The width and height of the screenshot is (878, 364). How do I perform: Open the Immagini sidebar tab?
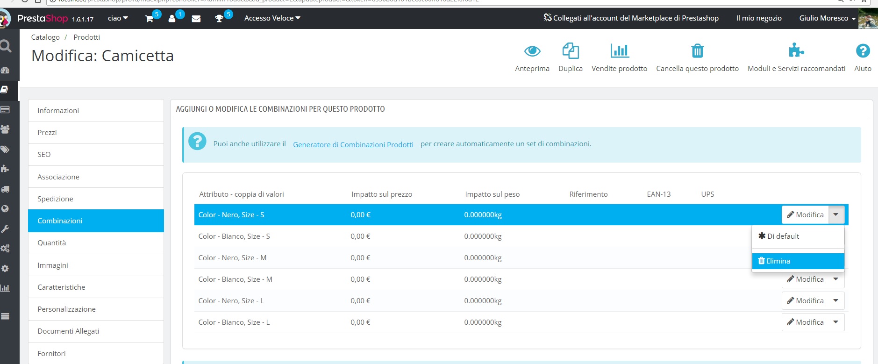click(96, 265)
